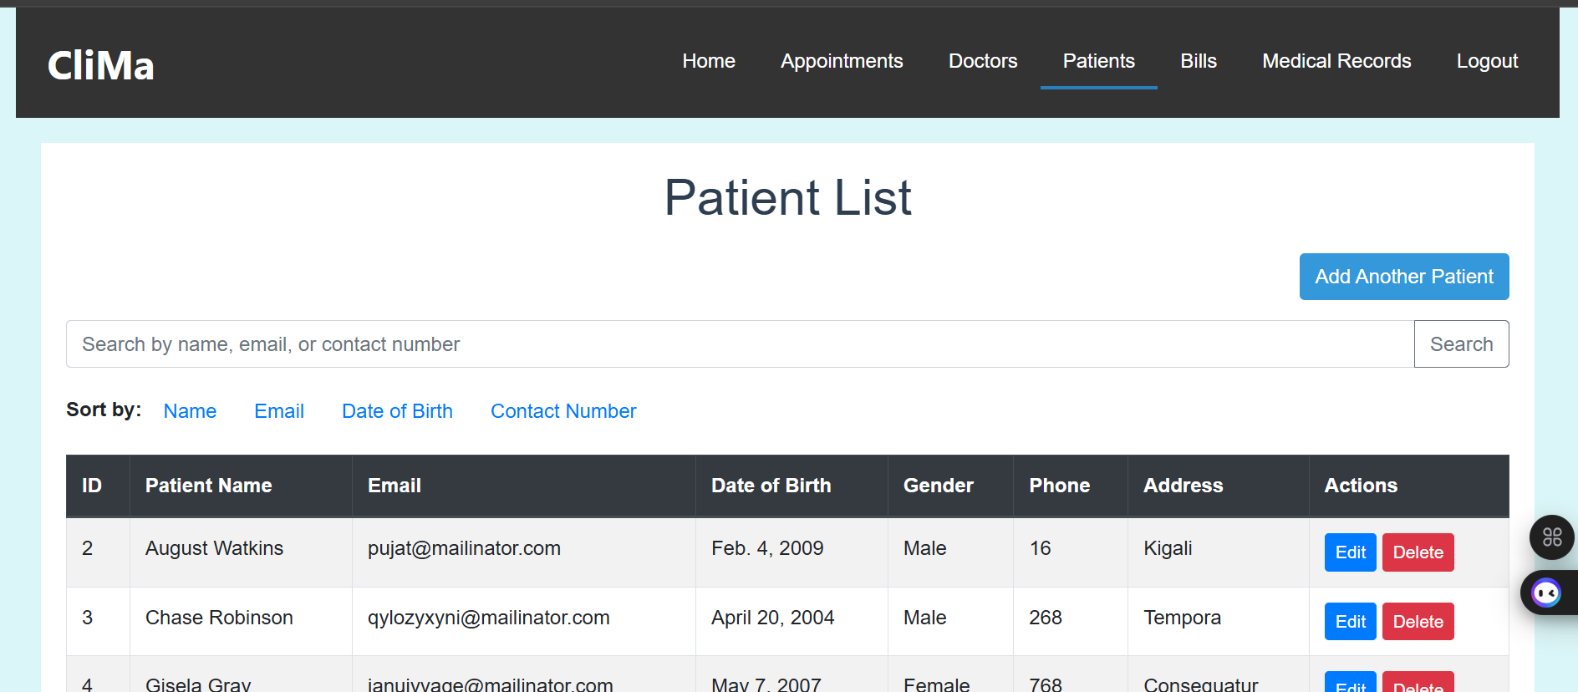Open the purple assistant bubble icon

click(1545, 593)
